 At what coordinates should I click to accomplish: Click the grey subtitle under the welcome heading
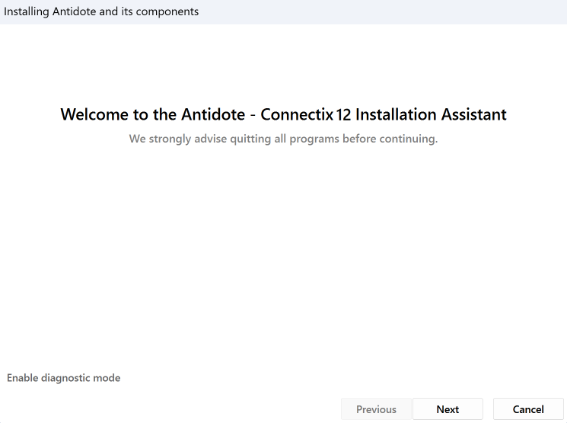(283, 139)
